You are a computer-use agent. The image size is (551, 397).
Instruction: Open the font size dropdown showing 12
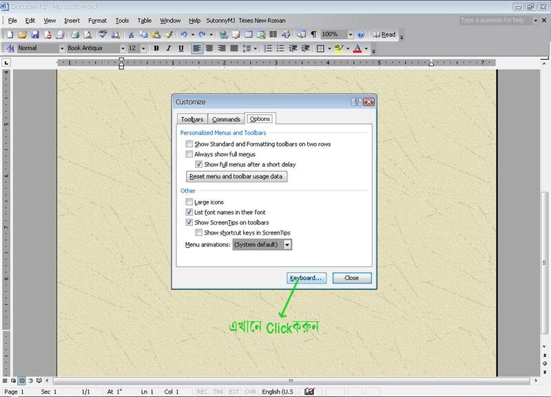click(143, 49)
